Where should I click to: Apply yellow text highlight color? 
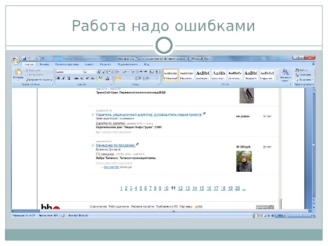point(100,78)
